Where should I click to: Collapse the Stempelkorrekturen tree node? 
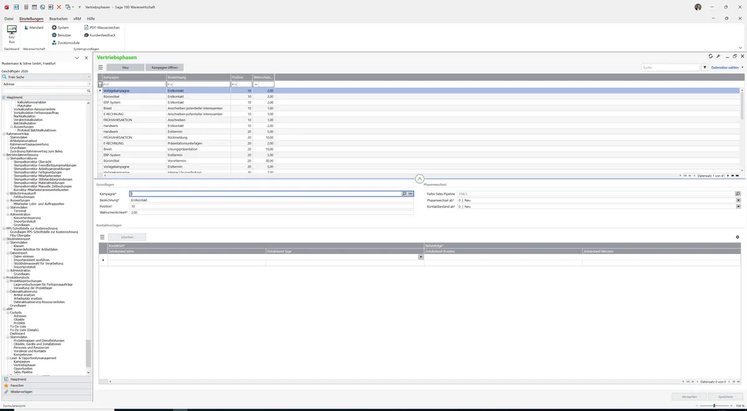(7, 158)
